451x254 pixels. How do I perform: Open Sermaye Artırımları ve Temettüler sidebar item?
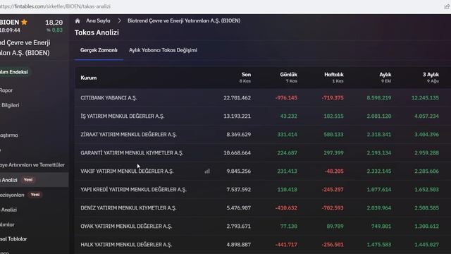coord(32,164)
